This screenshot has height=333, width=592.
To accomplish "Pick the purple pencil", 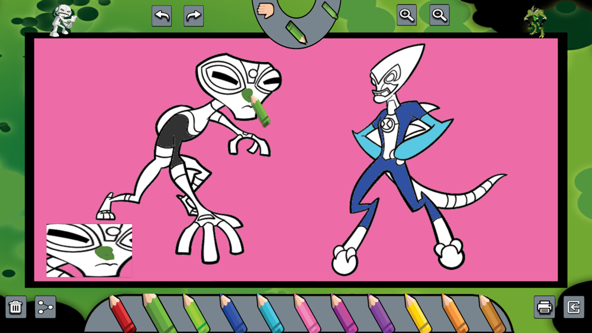I will [x=381, y=313].
